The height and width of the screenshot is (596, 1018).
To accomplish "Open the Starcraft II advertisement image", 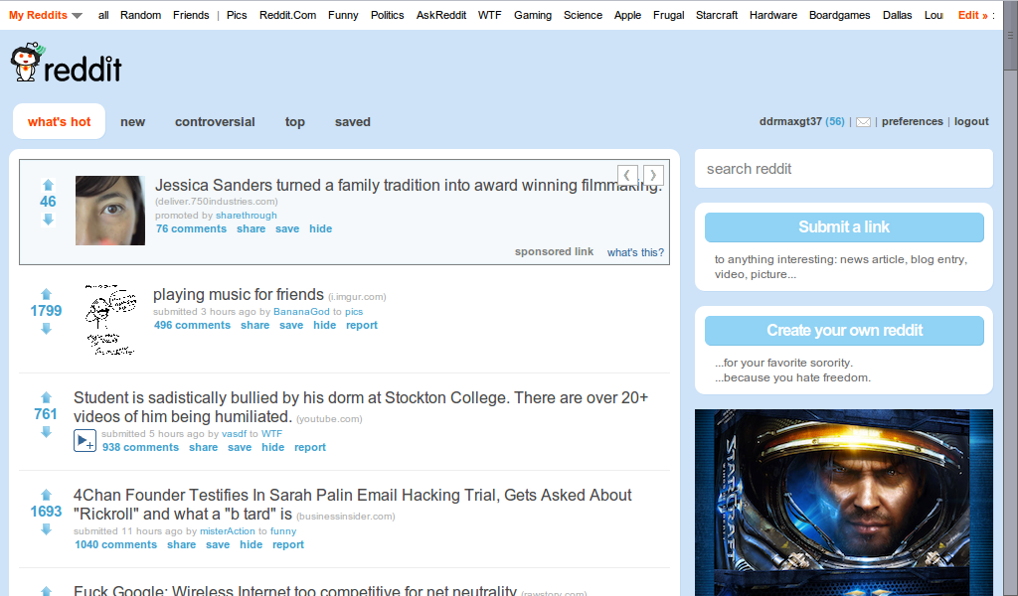I will point(844,503).
